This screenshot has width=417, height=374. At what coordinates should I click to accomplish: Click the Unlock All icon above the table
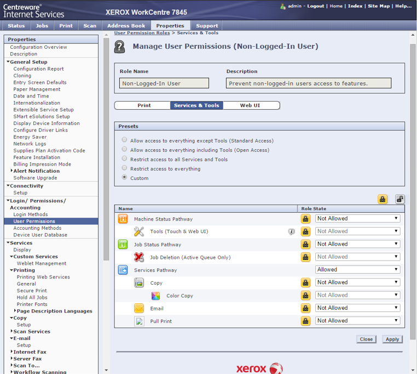(x=400, y=199)
